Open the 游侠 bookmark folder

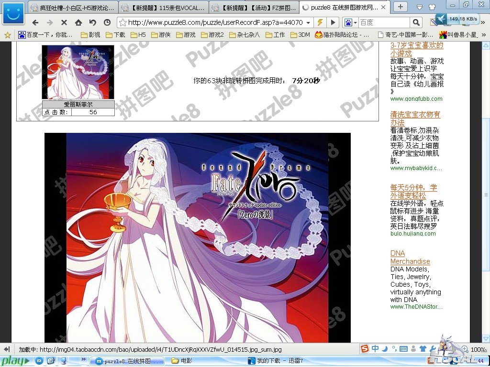[161, 35]
